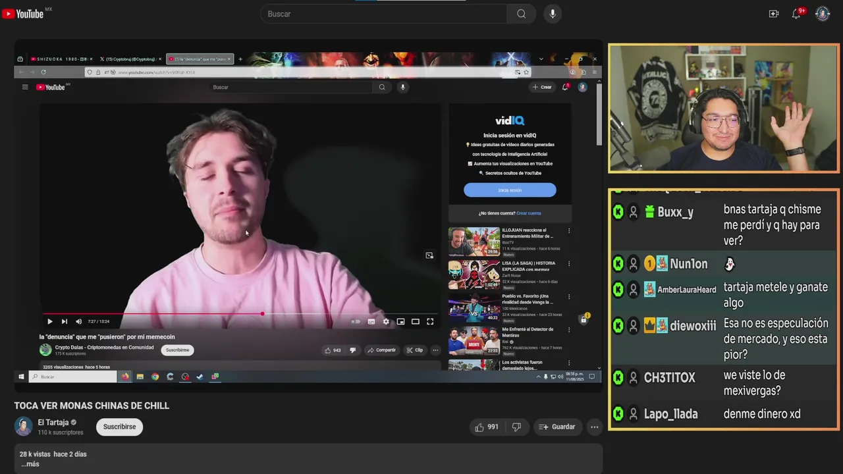Click Crear button in inner YouTube page
The image size is (843, 474).
542,87
